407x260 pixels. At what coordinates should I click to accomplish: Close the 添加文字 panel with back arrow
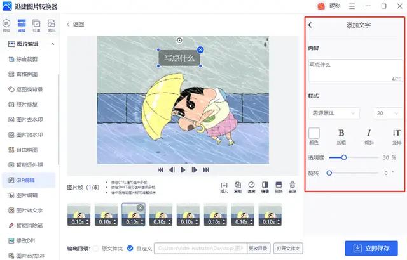click(x=310, y=25)
